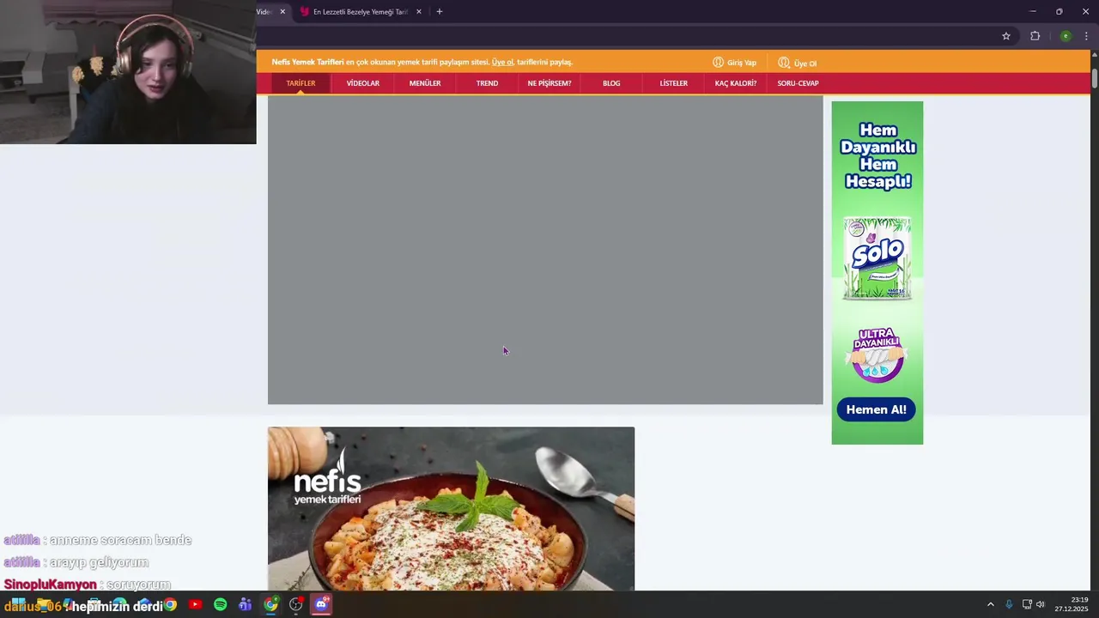Select the 'En Lezzetli Bezelye Yemeği Tarifi' tab
The height and width of the screenshot is (618, 1099).
360,12
